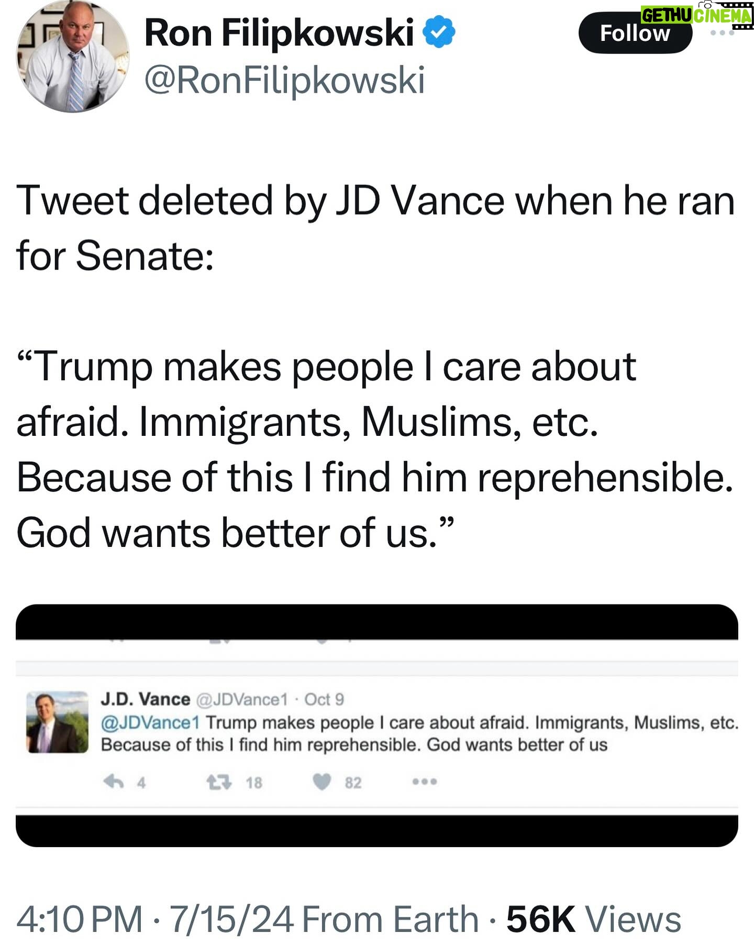Click the reply arrow icon on Vance tweet

point(114,782)
